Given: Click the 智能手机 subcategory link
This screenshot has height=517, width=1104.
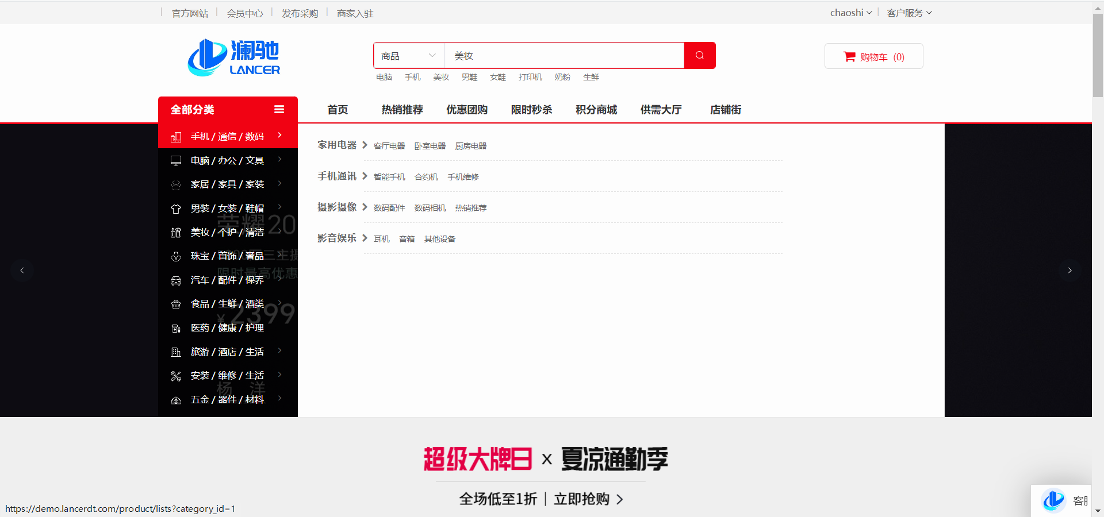Looking at the screenshot, I should click(389, 177).
